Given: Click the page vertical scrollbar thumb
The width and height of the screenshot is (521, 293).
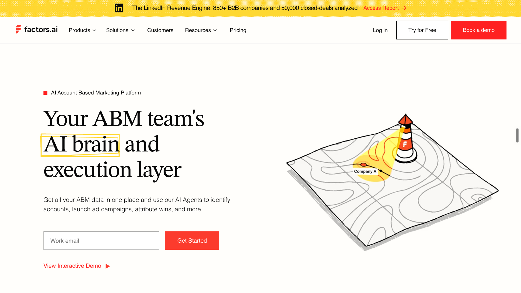Looking at the screenshot, I should [517, 135].
